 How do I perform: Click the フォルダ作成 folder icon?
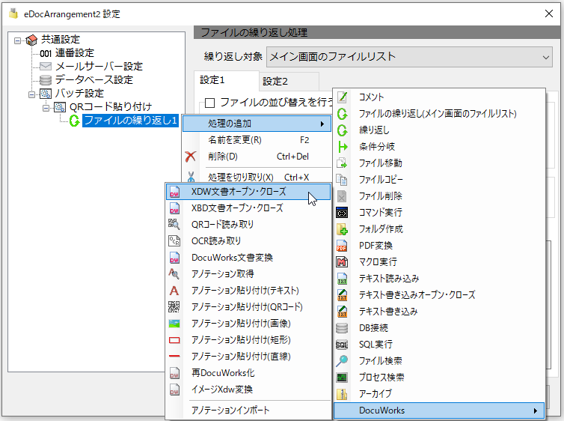(x=342, y=229)
